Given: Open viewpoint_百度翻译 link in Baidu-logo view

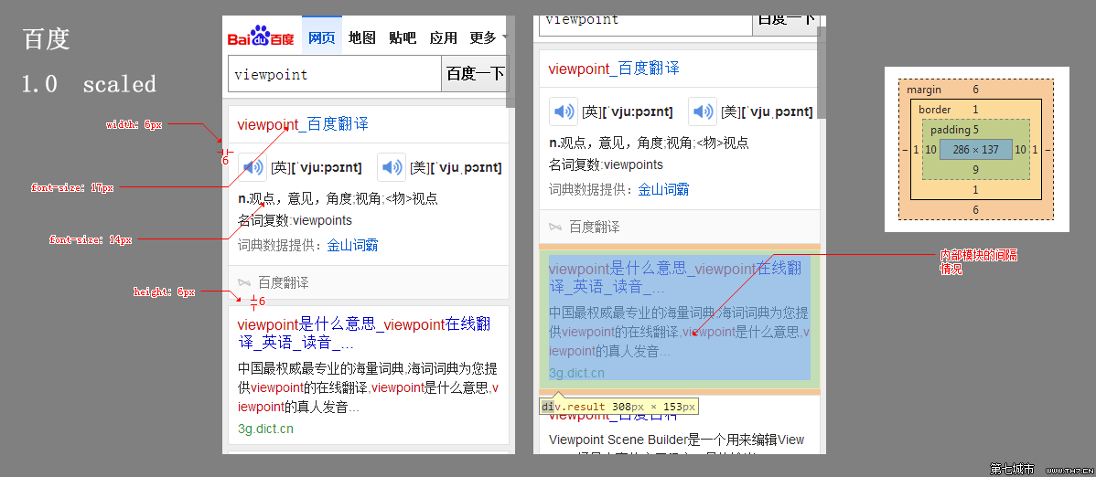Looking at the screenshot, I should click(303, 125).
